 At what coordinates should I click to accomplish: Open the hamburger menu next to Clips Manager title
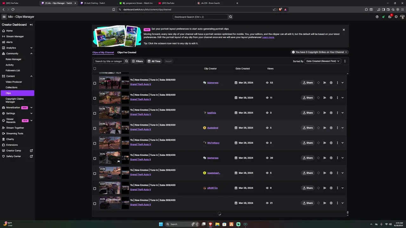[x=4, y=17]
